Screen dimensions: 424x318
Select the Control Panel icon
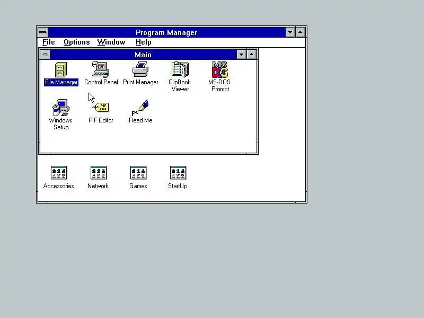point(101,69)
